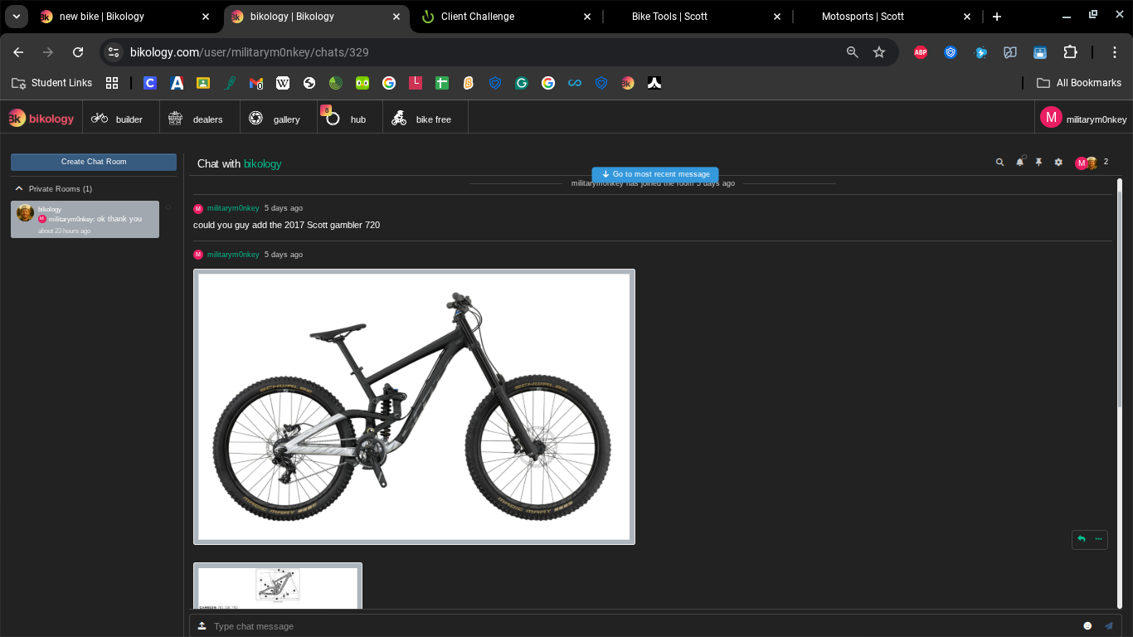Open Chrome's tab search chevron
Viewport: 1133px width, 637px height.
pyautogui.click(x=16, y=16)
